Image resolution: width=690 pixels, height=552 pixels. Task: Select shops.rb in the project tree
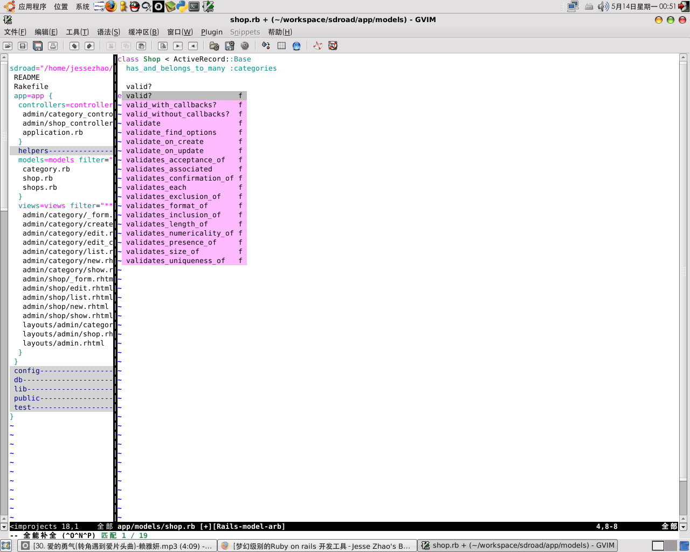[40, 188]
